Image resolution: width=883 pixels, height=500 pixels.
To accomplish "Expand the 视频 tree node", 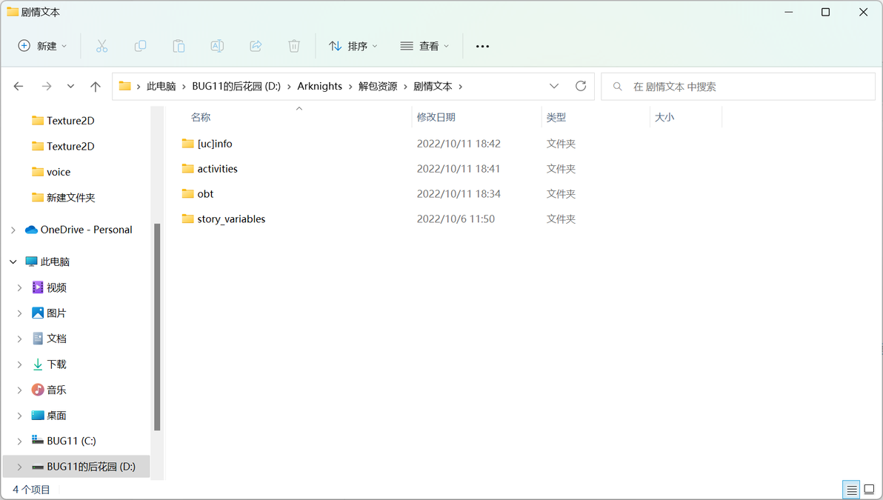I will 20,287.
